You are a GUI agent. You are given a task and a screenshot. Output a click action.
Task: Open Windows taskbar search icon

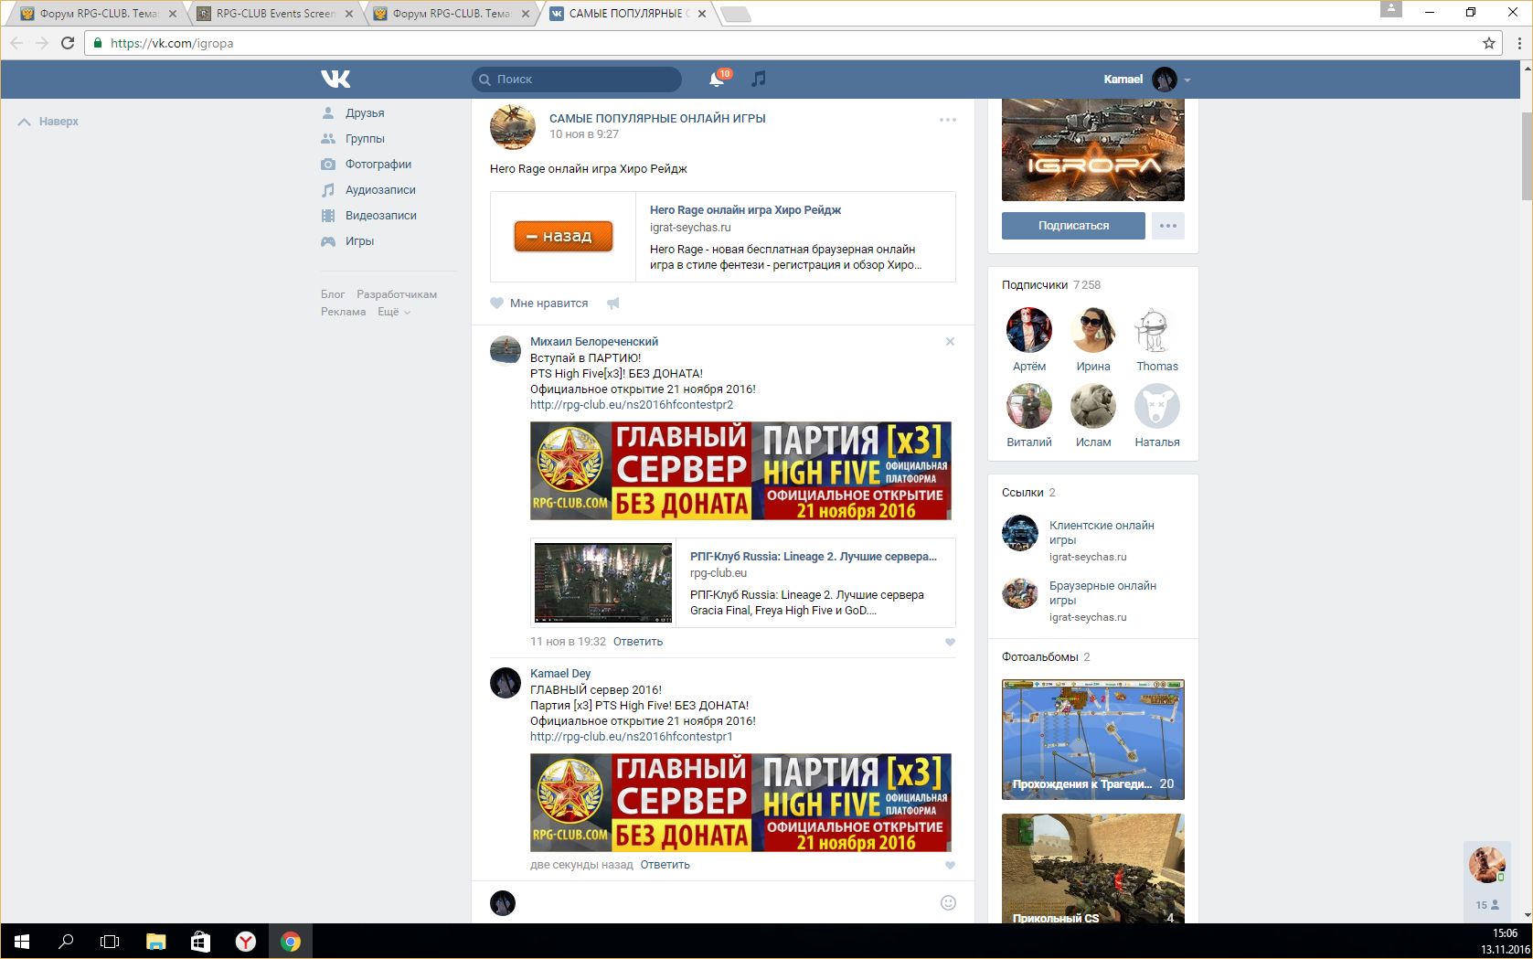coord(66,942)
